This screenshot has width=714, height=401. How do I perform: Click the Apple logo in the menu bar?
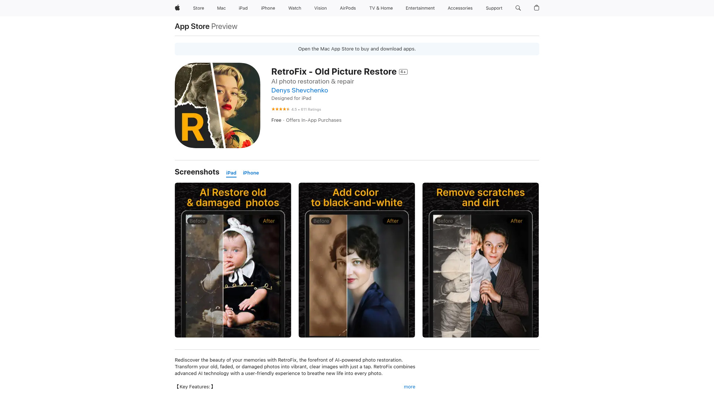177,8
